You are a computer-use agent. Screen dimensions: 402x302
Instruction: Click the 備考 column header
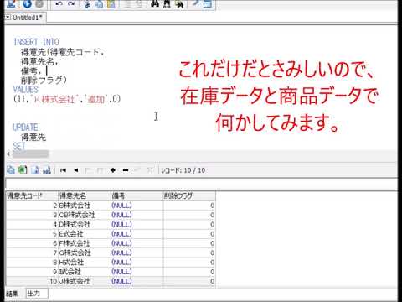coord(137,195)
